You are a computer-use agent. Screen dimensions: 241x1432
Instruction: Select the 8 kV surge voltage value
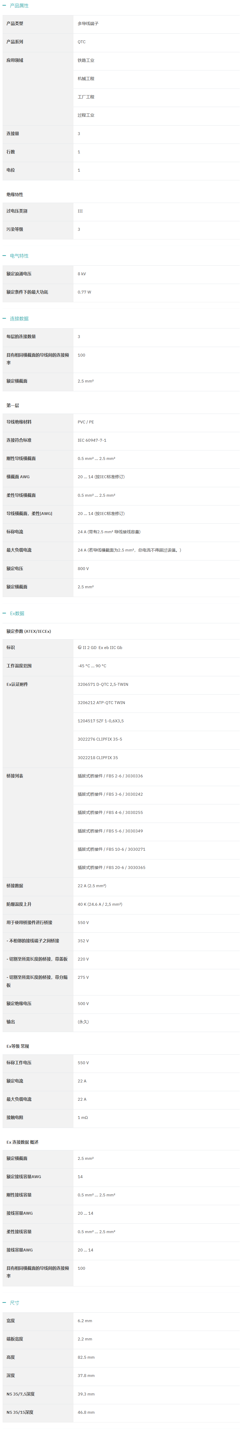(x=82, y=274)
